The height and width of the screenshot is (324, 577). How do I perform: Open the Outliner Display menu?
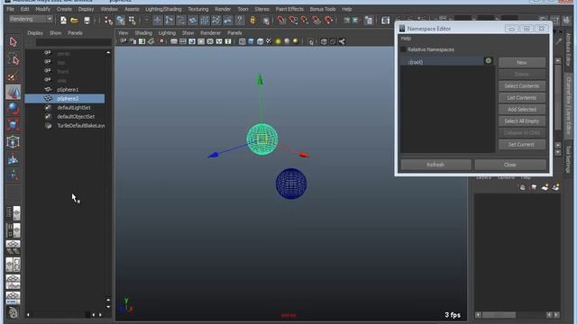point(35,32)
